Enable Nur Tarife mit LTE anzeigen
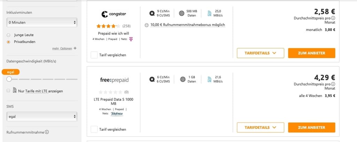The width and height of the screenshot is (357, 142). click(8, 91)
